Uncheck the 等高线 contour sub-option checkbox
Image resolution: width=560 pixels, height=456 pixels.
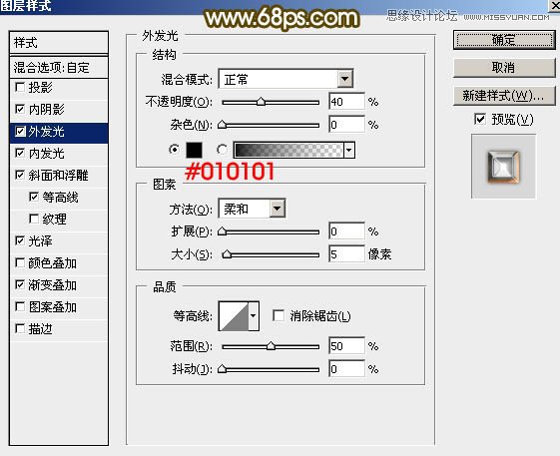pos(34,197)
